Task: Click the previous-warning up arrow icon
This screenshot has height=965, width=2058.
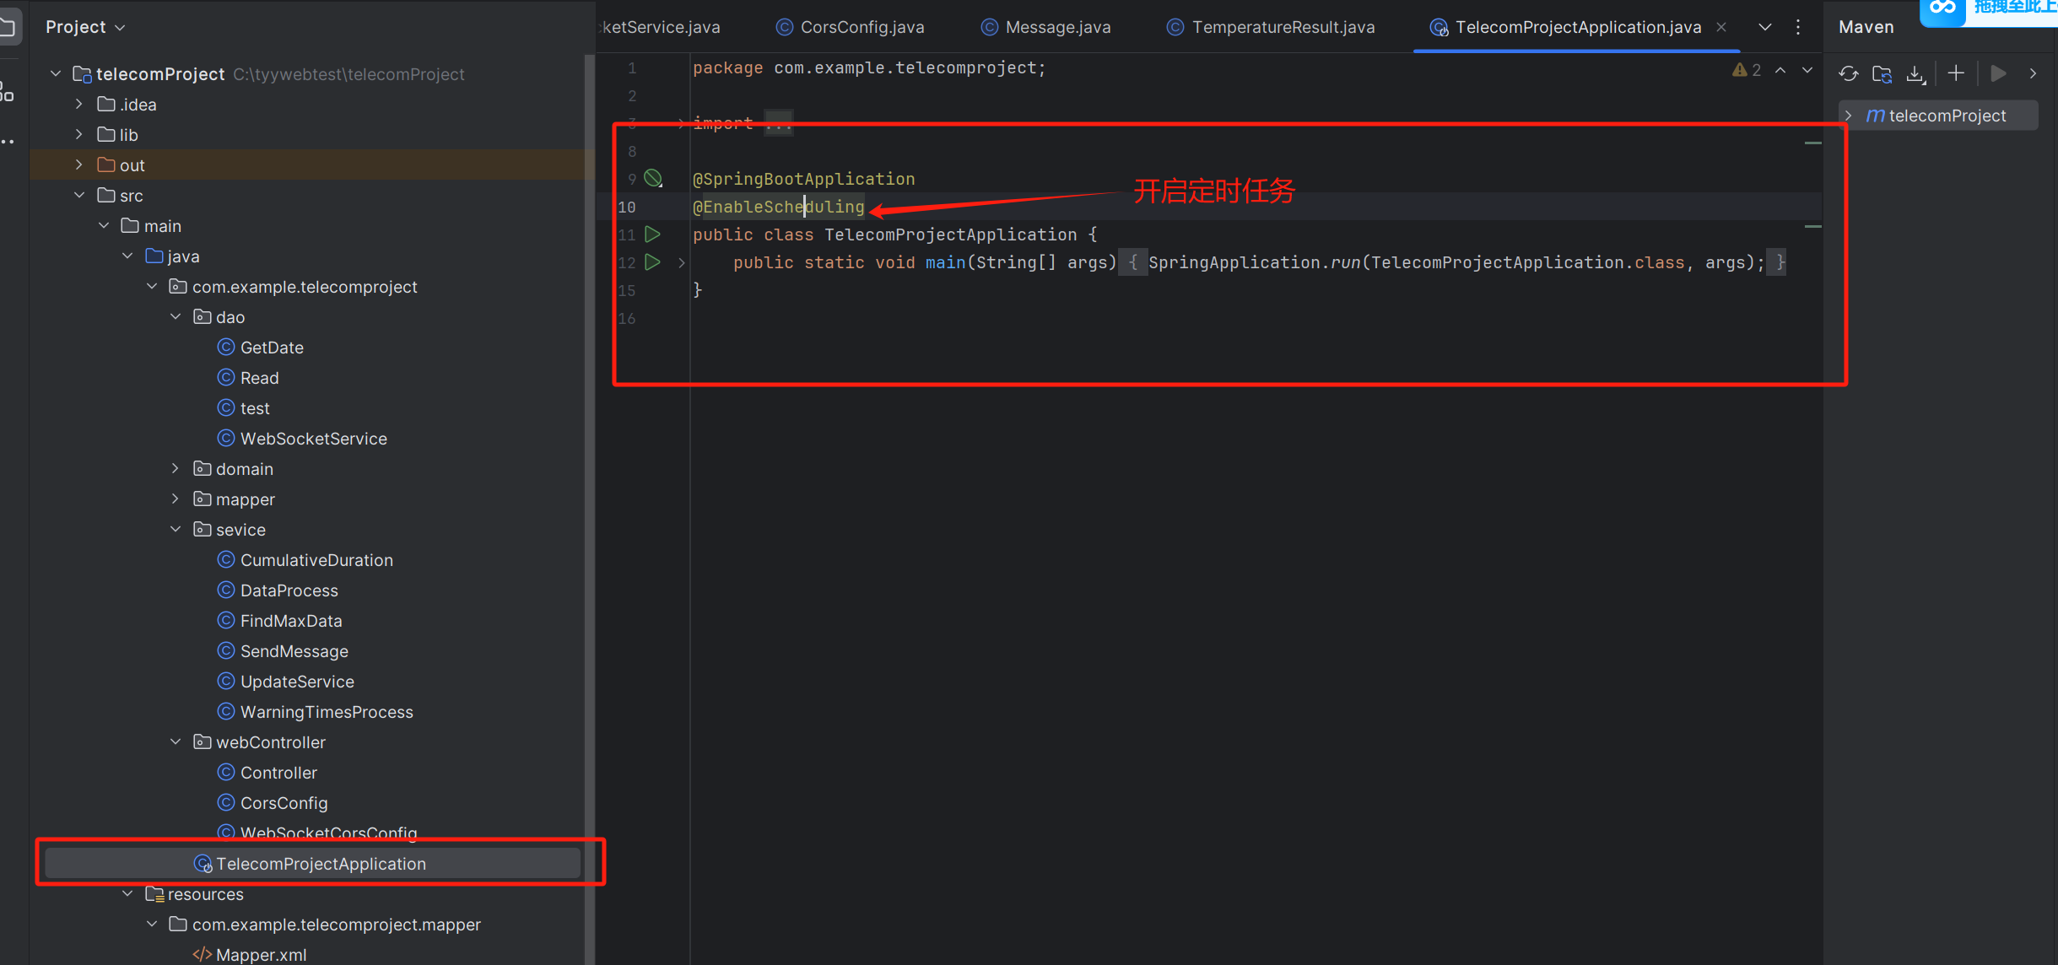Action: 1780,70
